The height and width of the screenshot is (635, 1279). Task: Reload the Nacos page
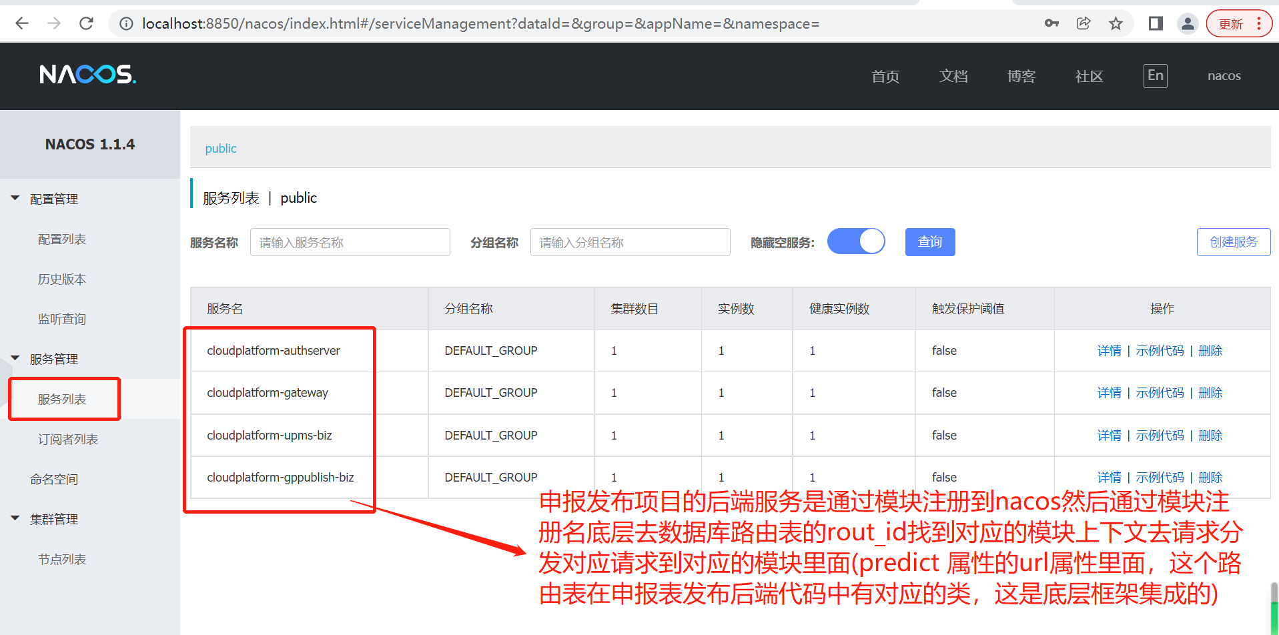click(86, 24)
